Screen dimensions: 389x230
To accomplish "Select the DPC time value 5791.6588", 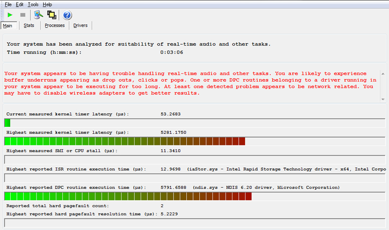I will tap(173, 188).
